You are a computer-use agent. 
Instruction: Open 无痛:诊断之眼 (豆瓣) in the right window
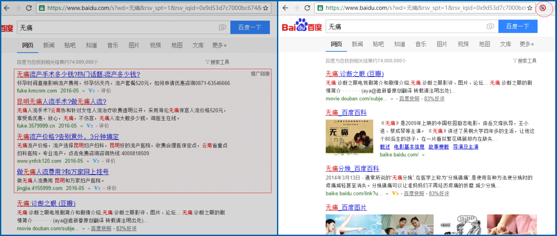[x=355, y=74]
